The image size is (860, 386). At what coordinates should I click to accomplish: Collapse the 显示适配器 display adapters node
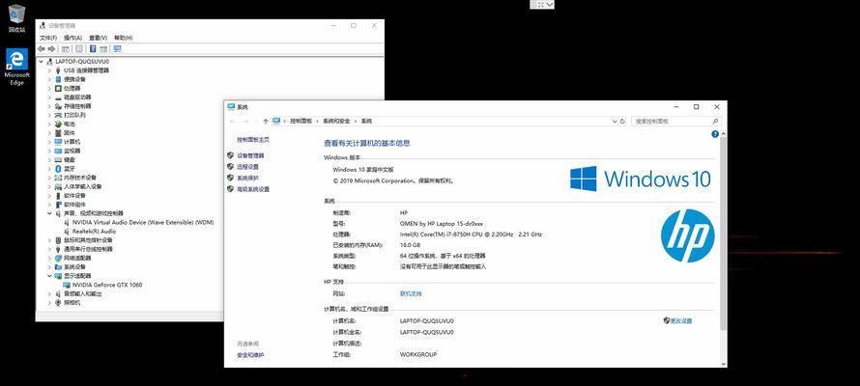point(49,275)
